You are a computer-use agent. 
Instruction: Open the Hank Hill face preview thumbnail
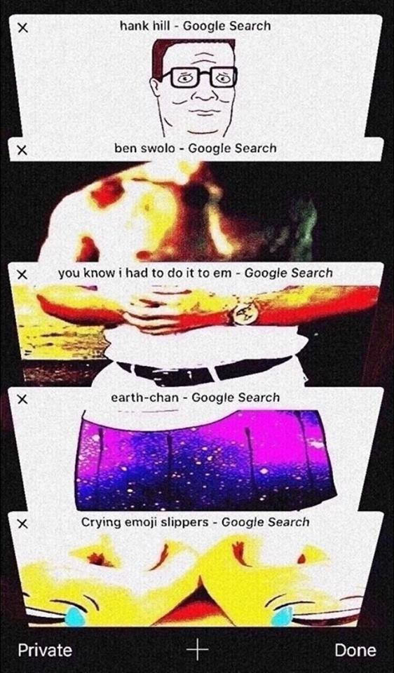194,88
